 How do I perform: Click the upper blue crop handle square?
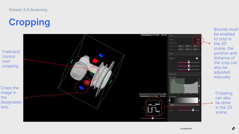click(101, 55)
